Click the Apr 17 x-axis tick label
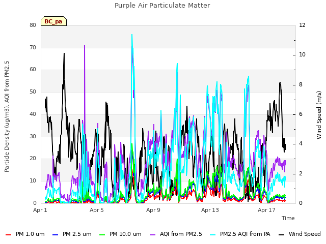 [266, 210]
